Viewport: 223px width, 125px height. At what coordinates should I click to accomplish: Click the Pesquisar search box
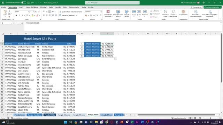(x=112, y=3)
